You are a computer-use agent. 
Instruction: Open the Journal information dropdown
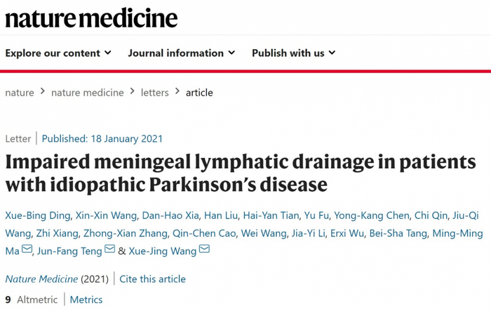pos(181,53)
